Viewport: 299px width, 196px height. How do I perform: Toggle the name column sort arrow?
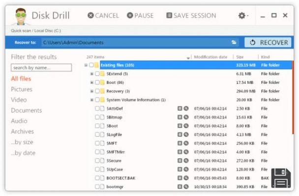(188, 58)
